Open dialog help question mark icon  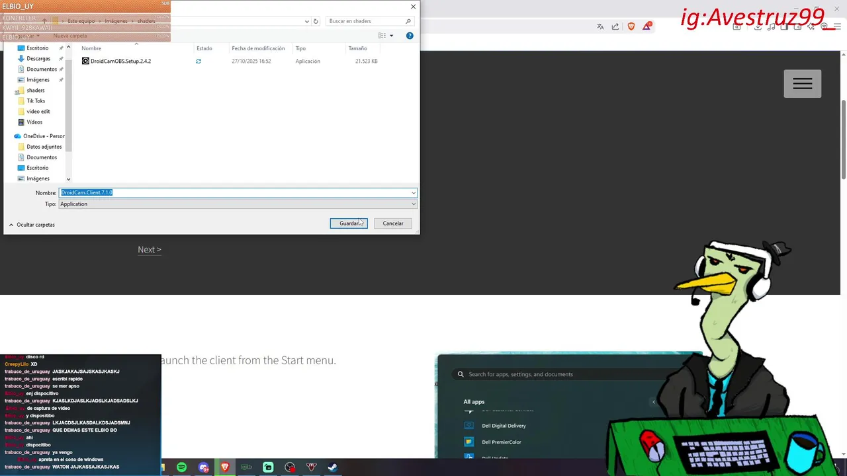(x=410, y=36)
